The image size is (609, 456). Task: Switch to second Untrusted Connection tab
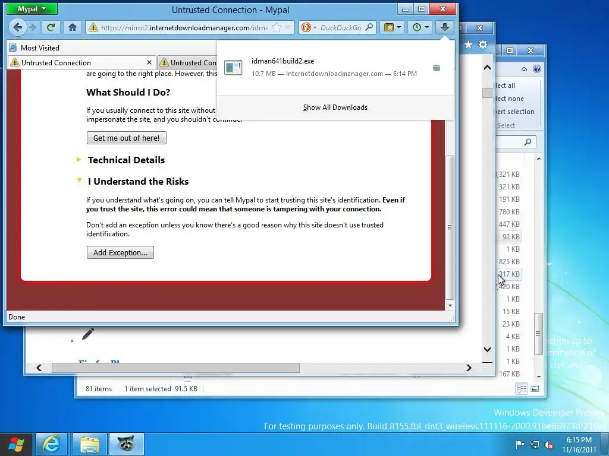click(188, 62)
